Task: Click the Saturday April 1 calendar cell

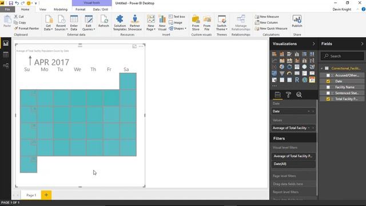Action: (x=128, y=81)
